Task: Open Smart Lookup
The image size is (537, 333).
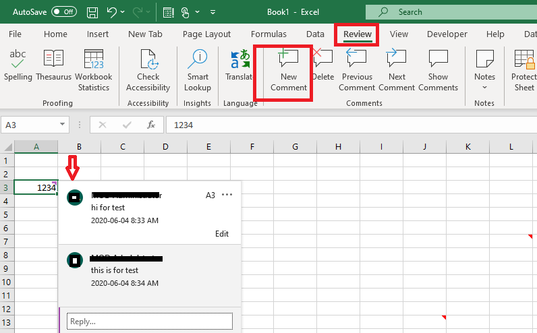Action: coord(197,70)
